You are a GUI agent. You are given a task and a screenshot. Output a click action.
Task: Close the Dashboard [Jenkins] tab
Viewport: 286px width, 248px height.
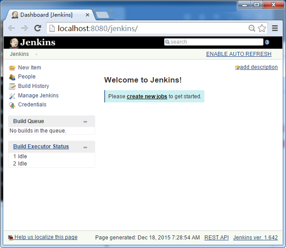pos(88,15)
